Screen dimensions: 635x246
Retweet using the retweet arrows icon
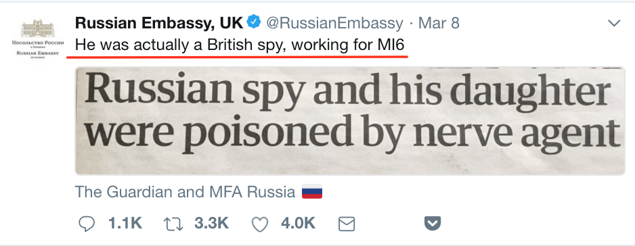tap(173, 224)
